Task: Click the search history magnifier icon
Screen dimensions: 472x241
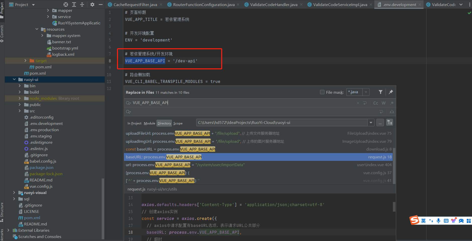Action: (x=128, y=103)
